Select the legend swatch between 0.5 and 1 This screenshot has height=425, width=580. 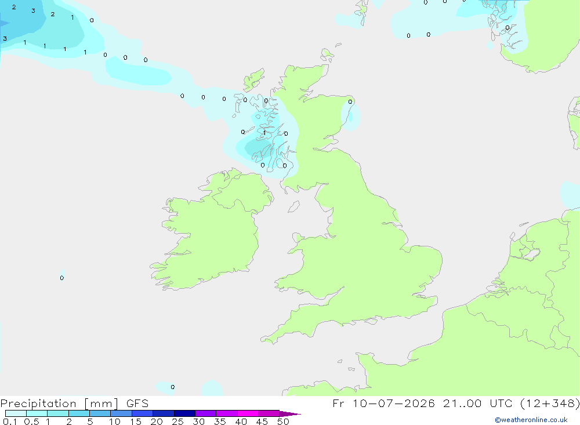pos(37,413)
